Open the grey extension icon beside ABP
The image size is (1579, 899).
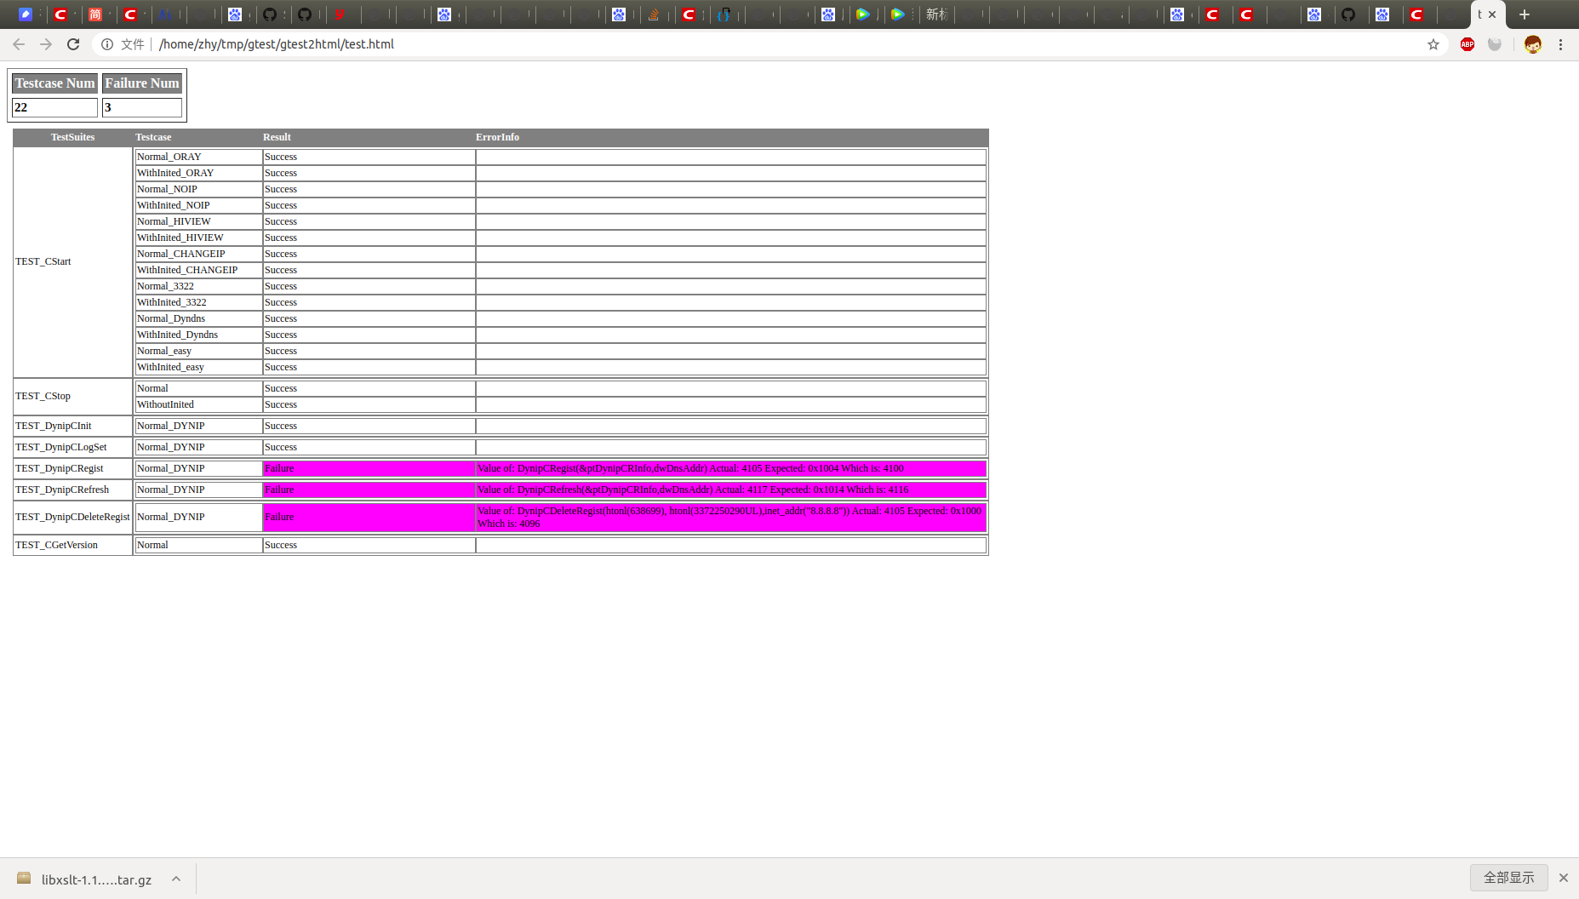coord(1495,44)
